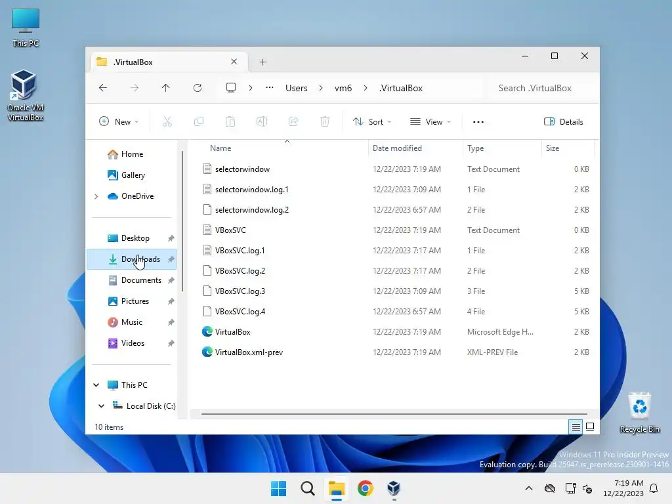The image size is (672, 504).
Task: Open the Sort dropdown
Action: [x=372, y=121]
